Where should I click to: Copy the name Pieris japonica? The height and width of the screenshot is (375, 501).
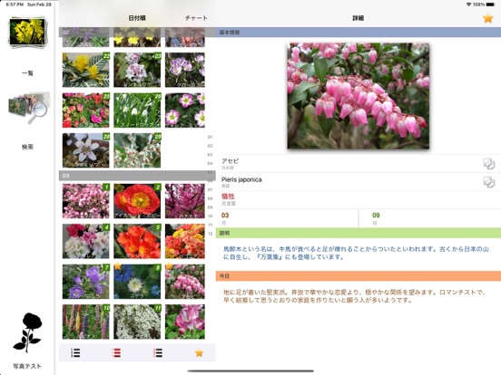(x=488, y=182)
